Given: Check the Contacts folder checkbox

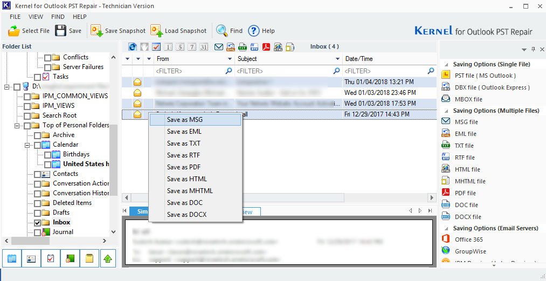Looking at the screenshot, I should tap(38, 174).
